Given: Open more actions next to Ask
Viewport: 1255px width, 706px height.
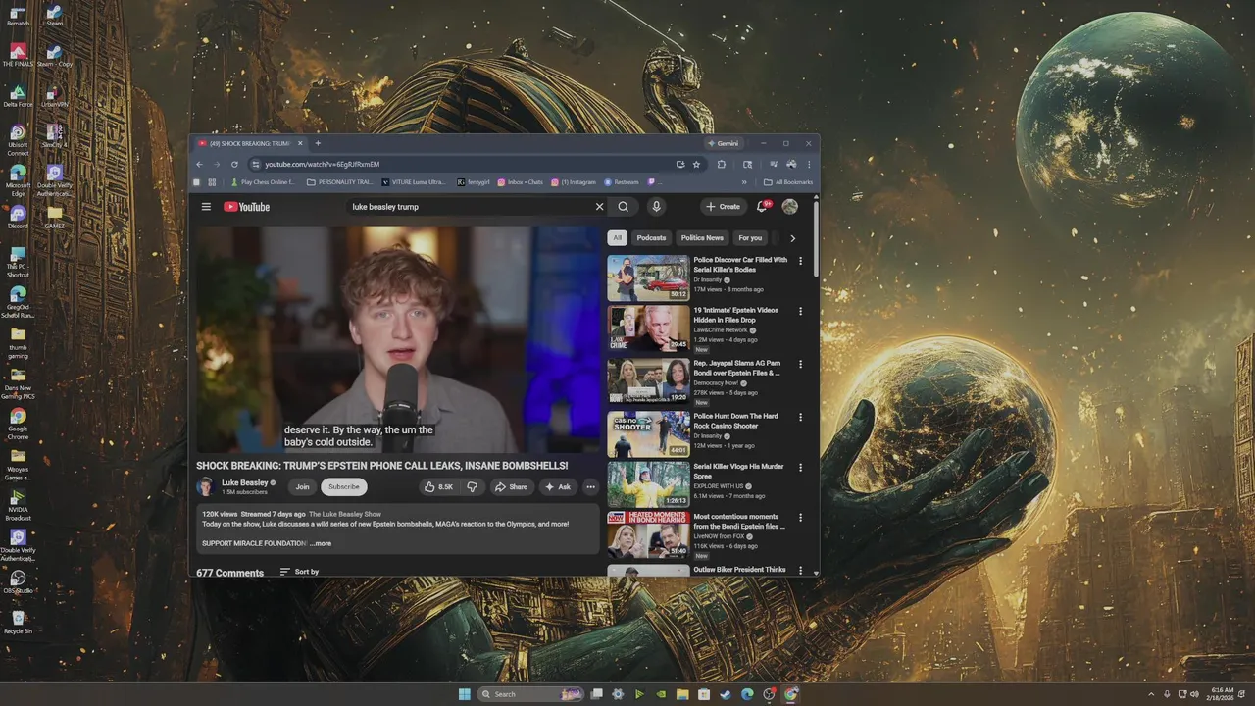Looking at the screenshot, I should pyautogui.click(x=590, y=487).
